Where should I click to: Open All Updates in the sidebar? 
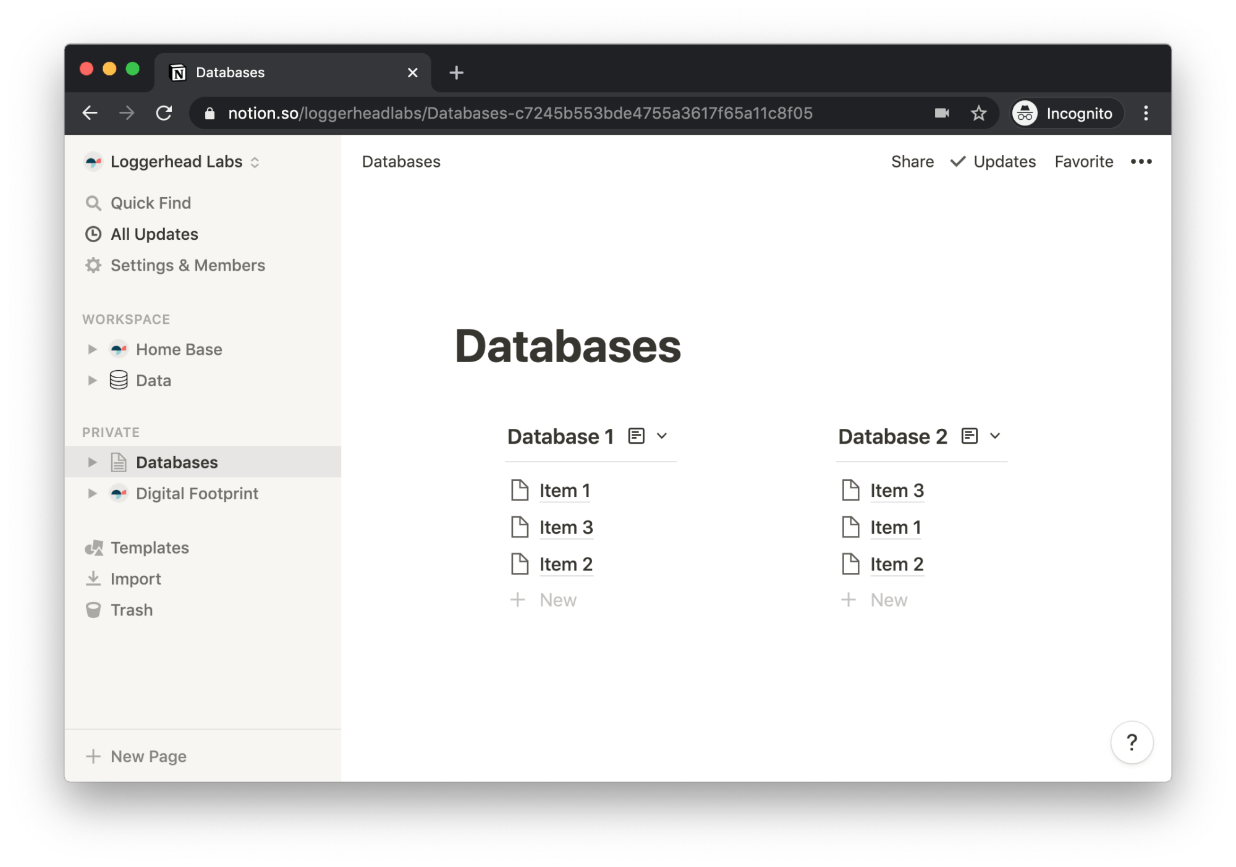coord(154,234)
